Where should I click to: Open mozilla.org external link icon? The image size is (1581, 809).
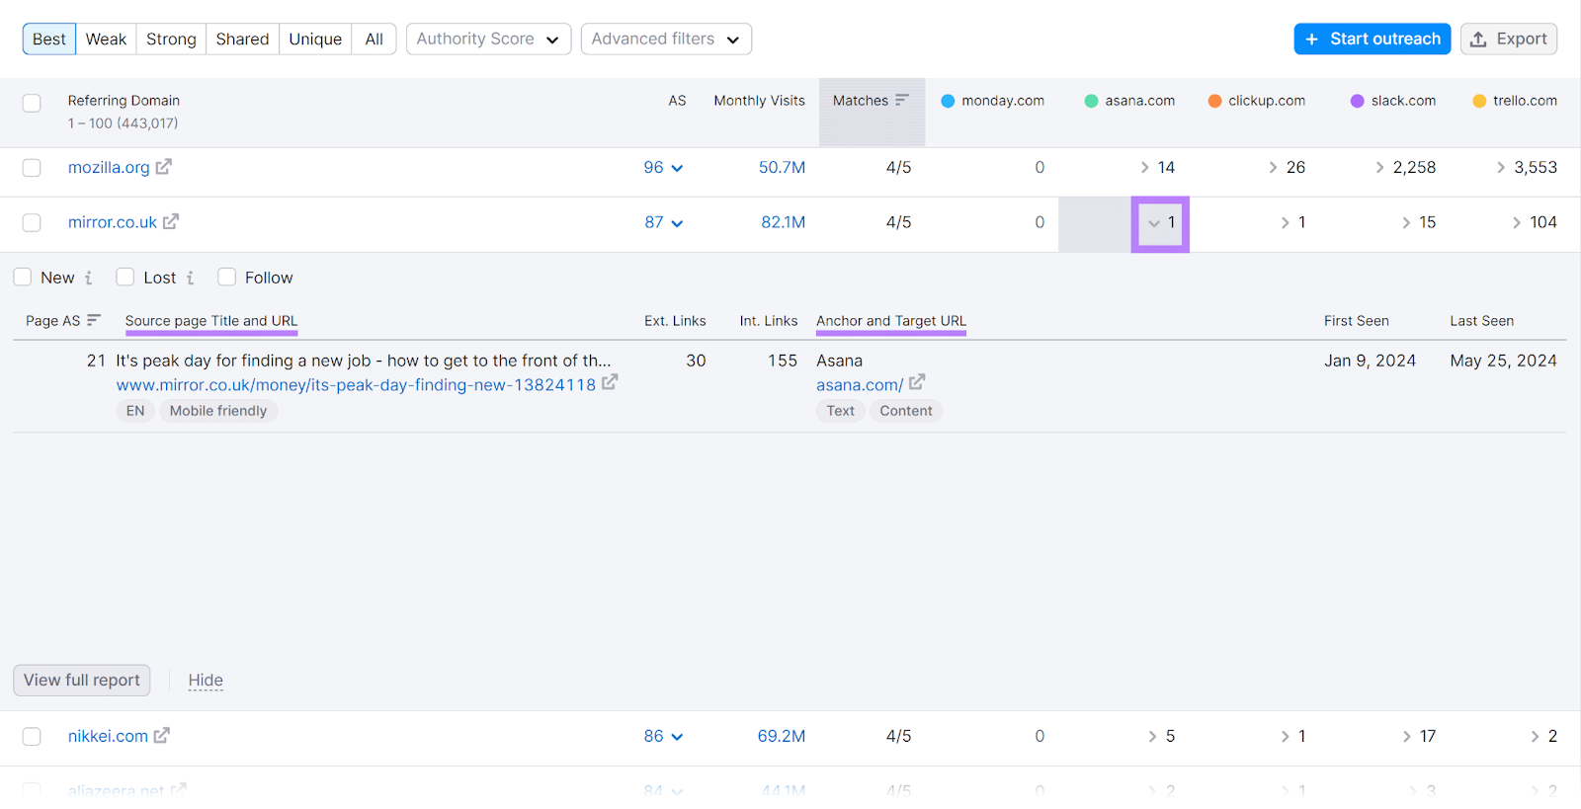164,167
